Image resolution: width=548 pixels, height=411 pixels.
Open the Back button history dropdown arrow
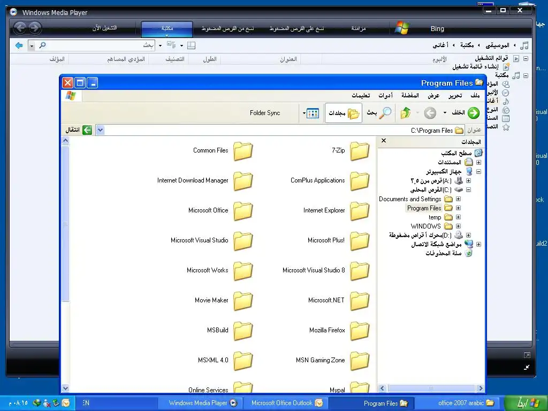[445, 113]
